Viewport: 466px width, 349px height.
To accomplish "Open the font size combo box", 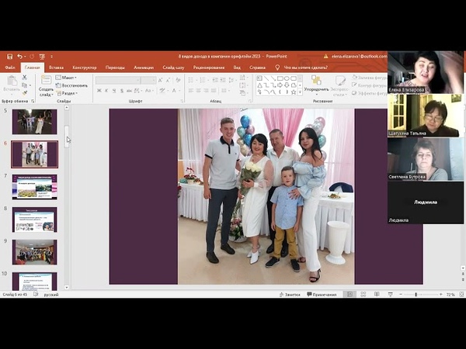I will coord(148,81).
